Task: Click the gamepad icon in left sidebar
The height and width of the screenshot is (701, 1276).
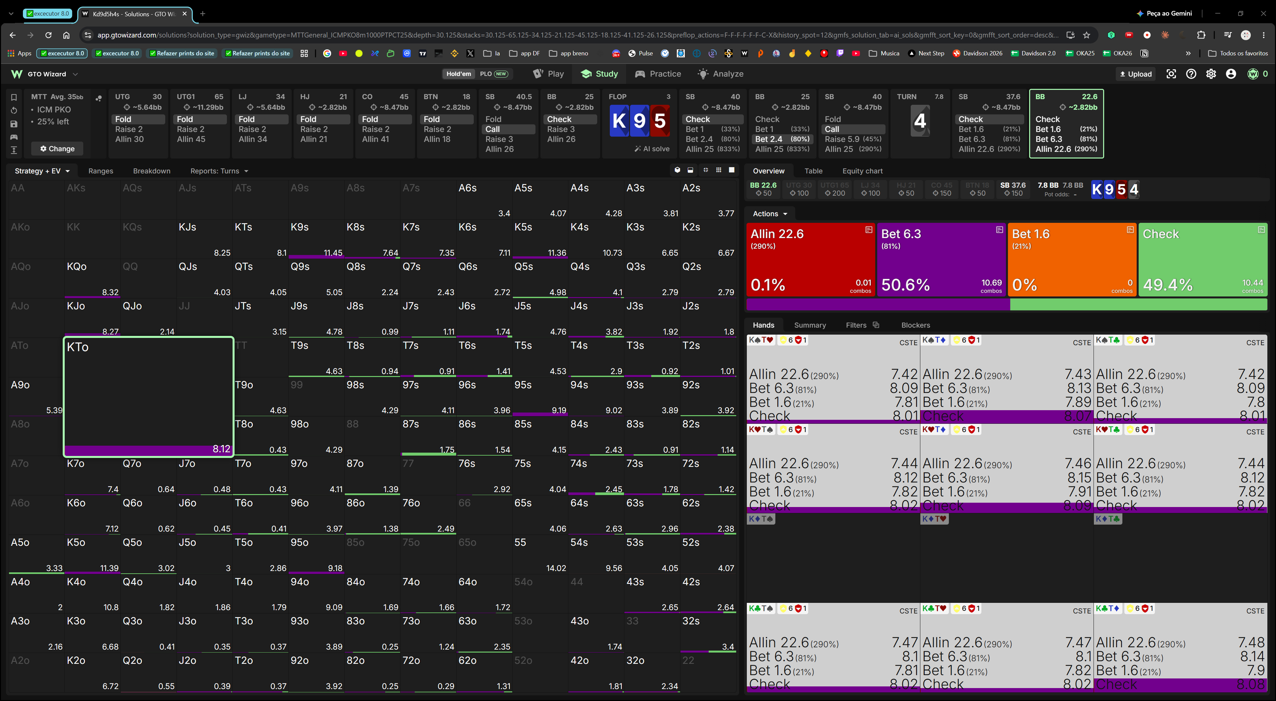Action: tap(14, 137)
